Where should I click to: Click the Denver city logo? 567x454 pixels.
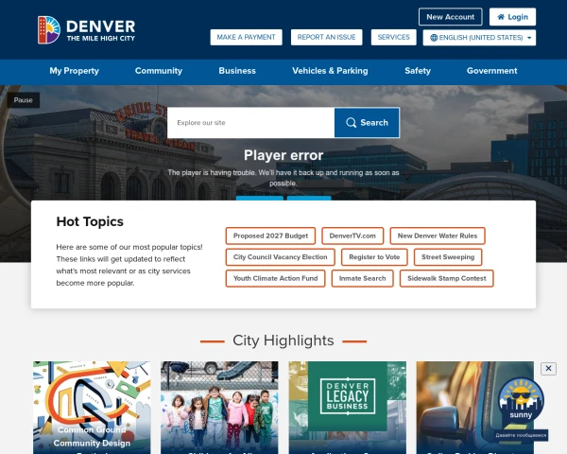click(x=86, y=29)
